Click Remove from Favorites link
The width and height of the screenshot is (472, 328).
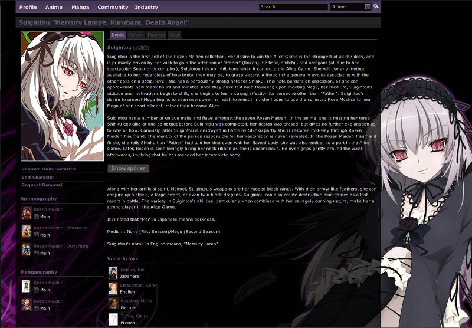48,169
